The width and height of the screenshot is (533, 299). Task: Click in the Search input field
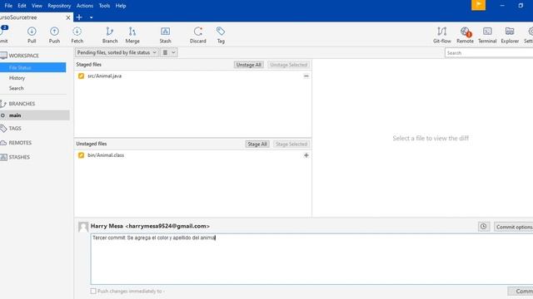pyautogui.click(x=489, y=53)
